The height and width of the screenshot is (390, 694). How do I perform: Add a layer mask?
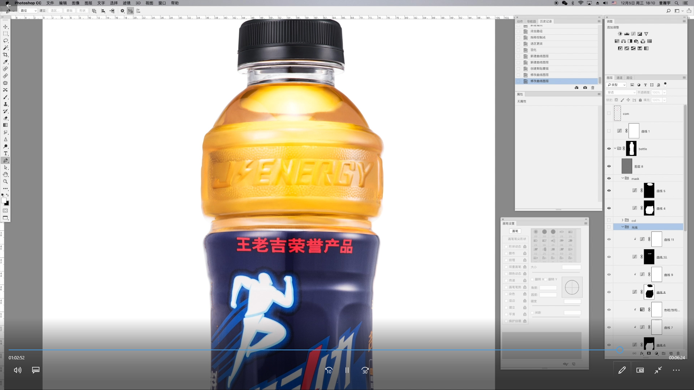pyautogui.click(x=649, y=354)
